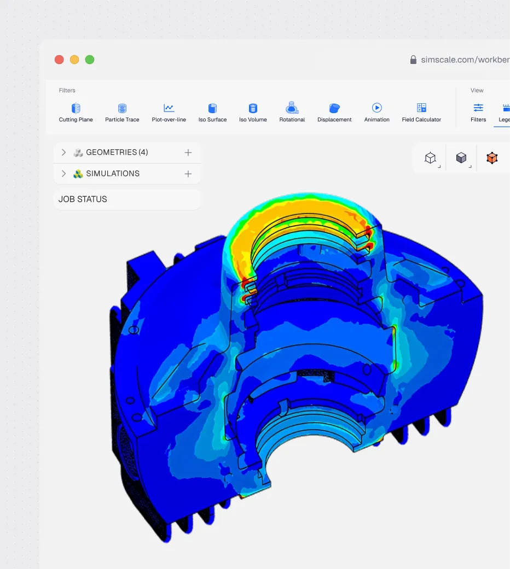Open the JOB STATUS panel
Viewport: 510px width, 569px height.
pos(127,199)
